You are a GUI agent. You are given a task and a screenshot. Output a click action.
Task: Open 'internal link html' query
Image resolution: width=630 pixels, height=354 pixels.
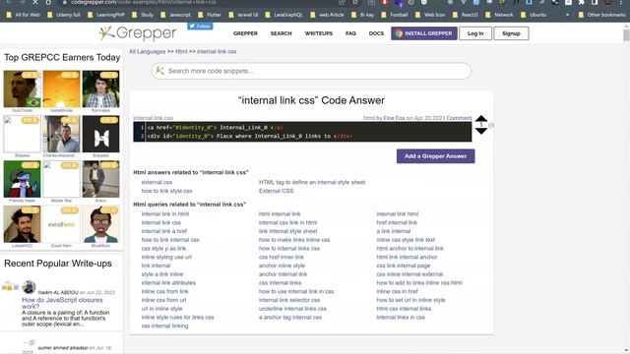tap(398, 214)
